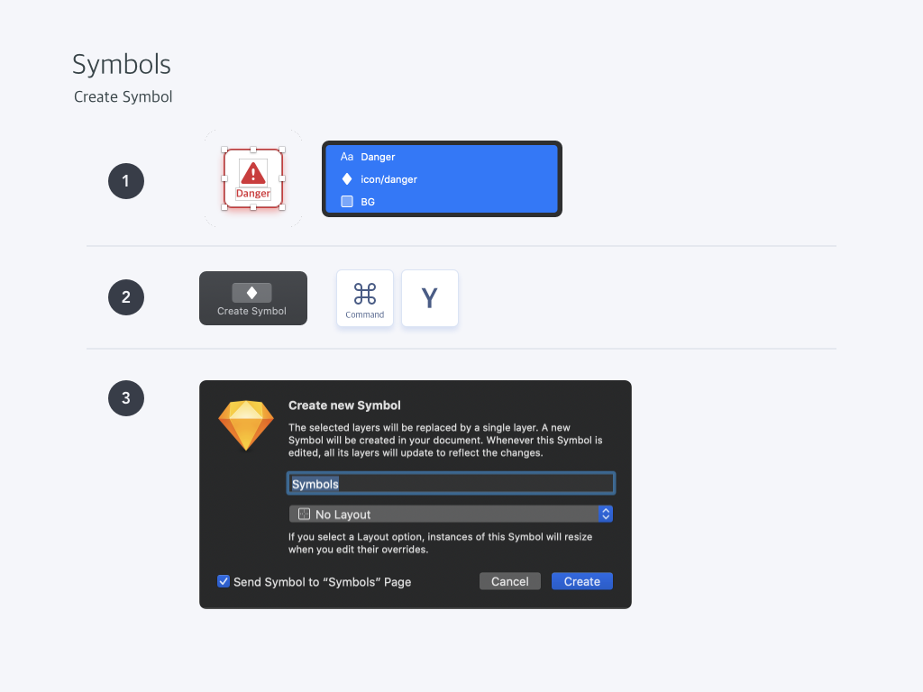This screenshot has width=923, height=692.
Task: Click the red warning triangle icon
Action: (x=253, y=173)
